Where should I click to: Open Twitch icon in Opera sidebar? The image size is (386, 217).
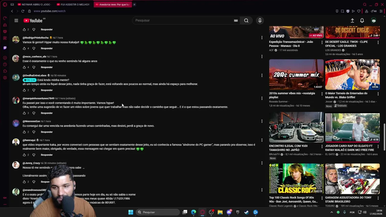point(5,48)
